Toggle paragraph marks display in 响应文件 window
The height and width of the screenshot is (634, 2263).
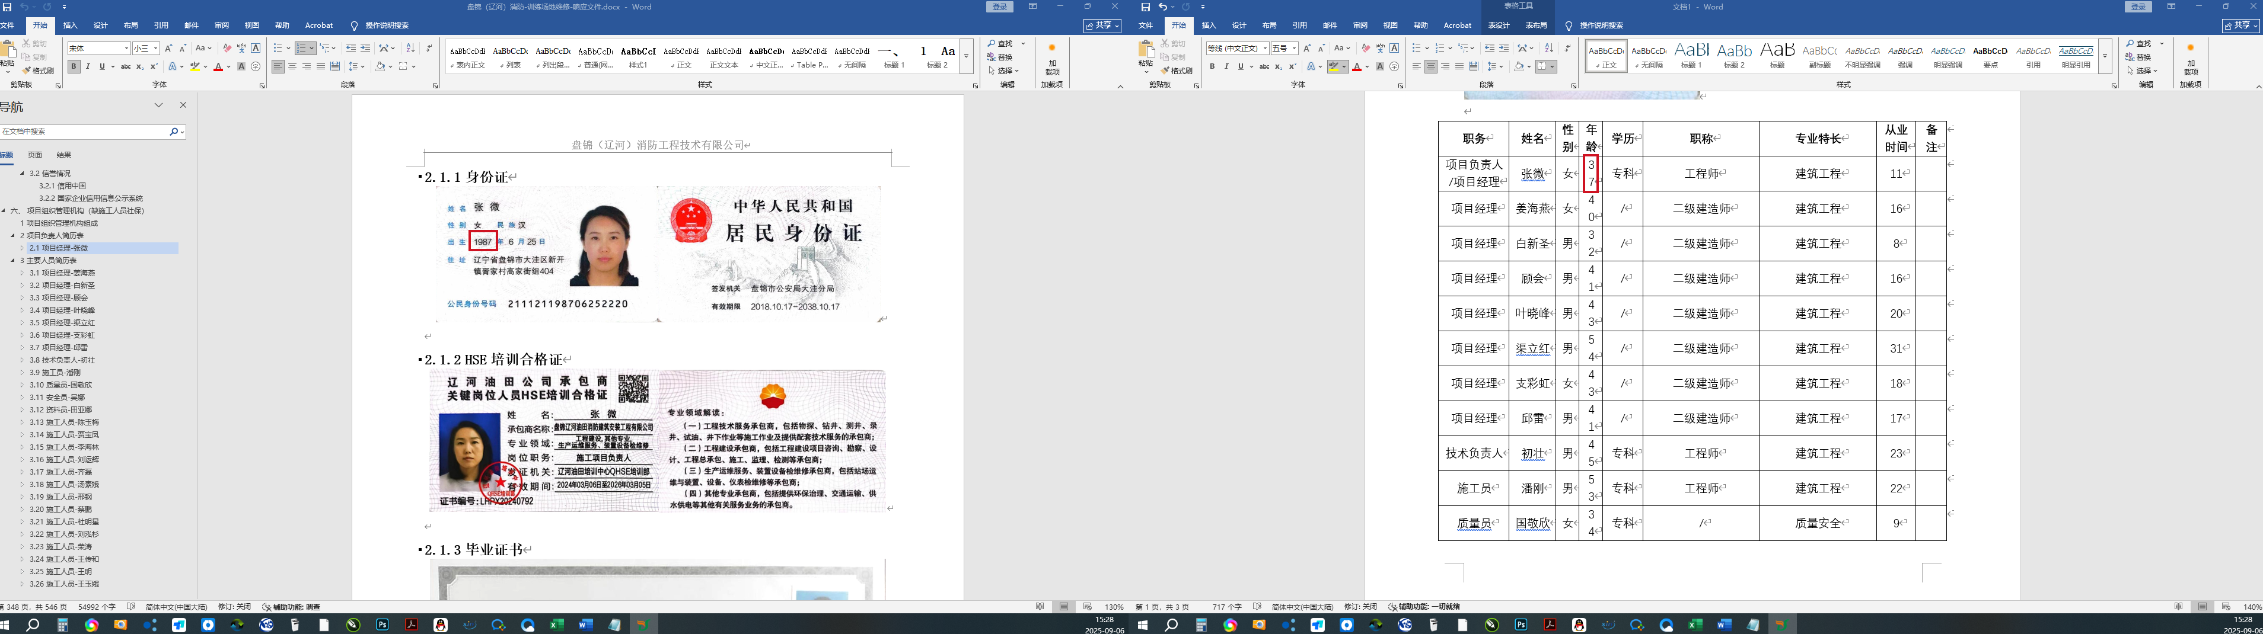[x=429, y=49]
